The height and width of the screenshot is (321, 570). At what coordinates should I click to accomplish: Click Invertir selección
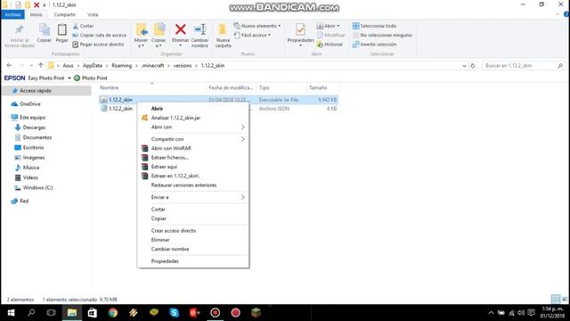point(374,45)
